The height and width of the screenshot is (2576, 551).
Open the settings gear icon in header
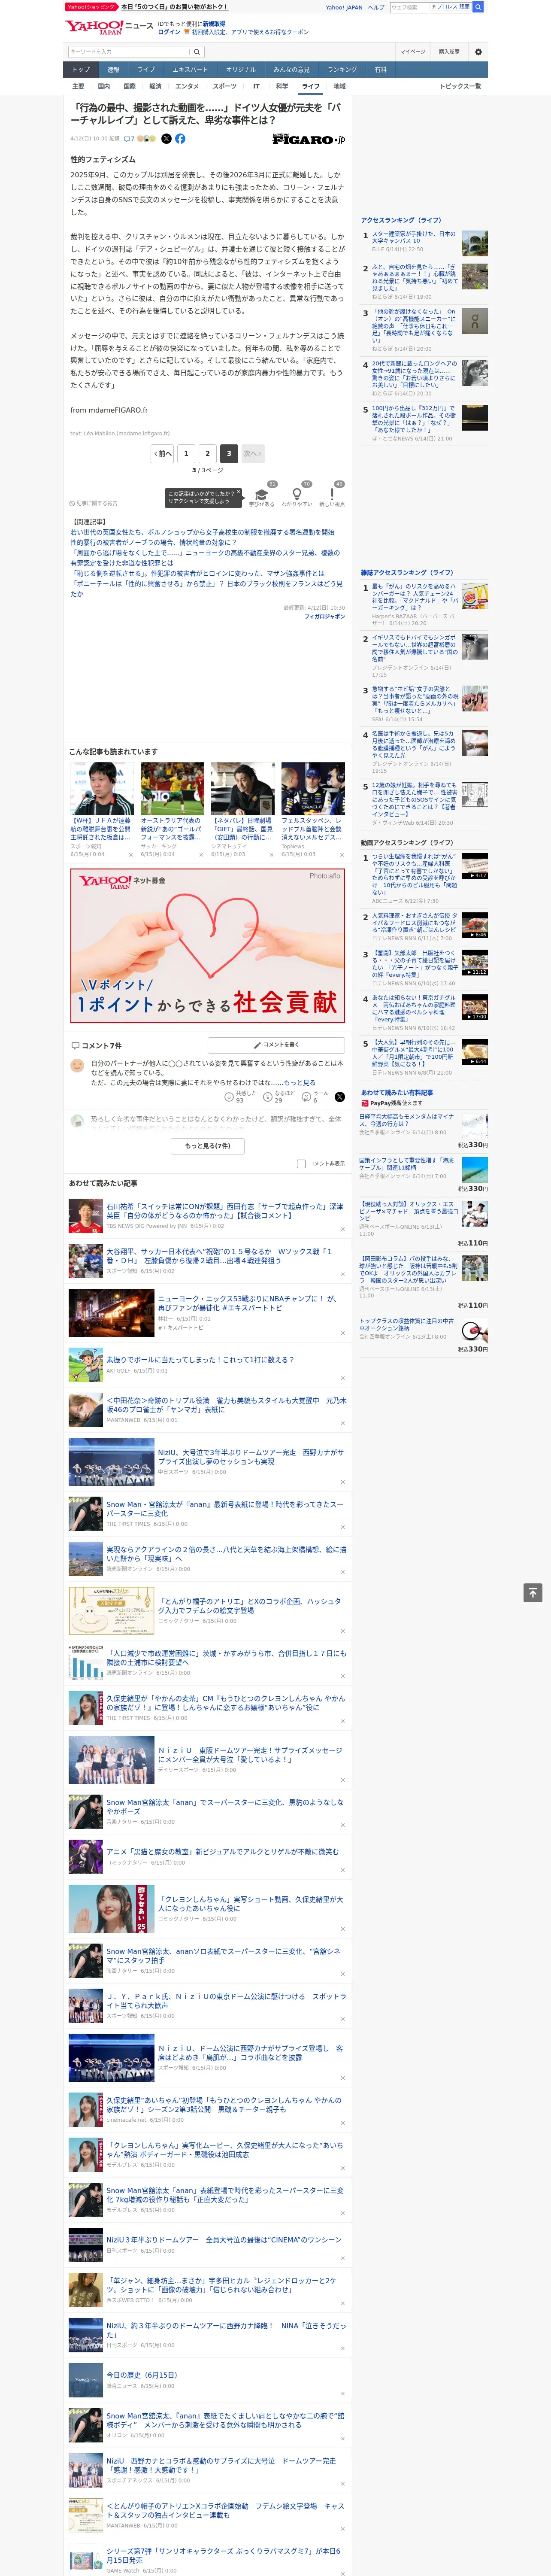[478, 51]
